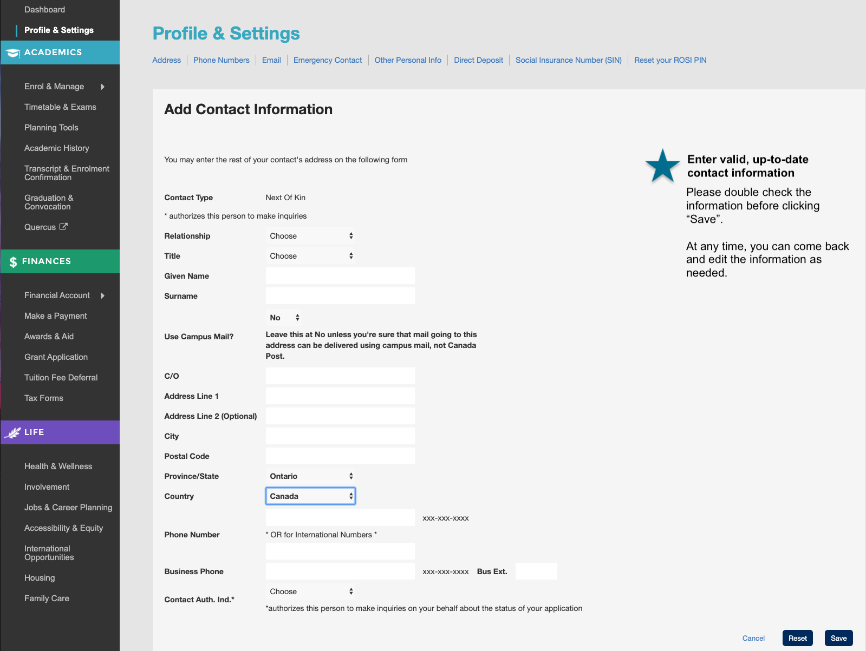Open the Title dropdown

[311, 256]
